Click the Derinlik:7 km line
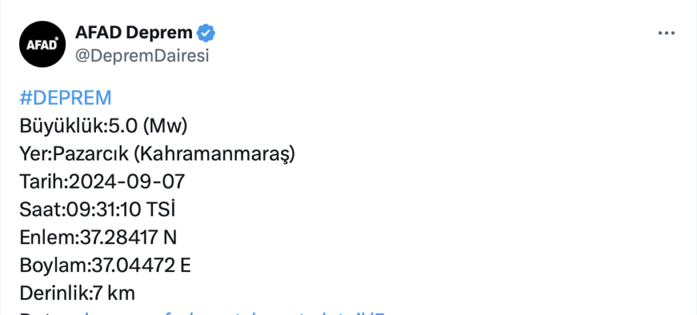The height and width of the screenshot is (315, 697). pos(78,293)
